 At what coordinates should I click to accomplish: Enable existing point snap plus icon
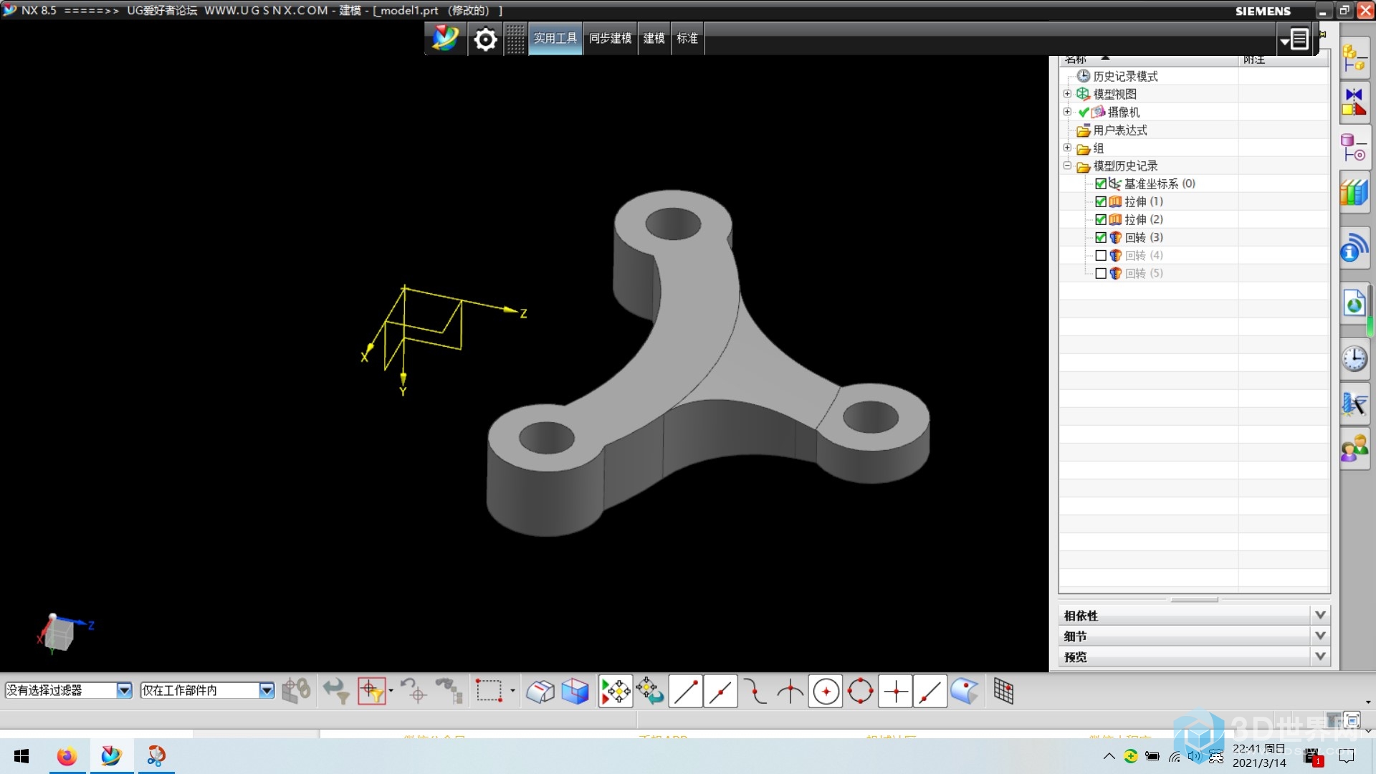pos(895,692)
